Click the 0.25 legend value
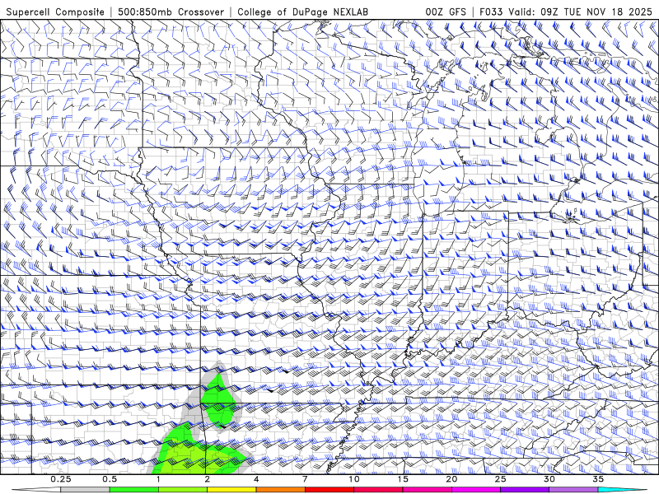This screenshot has height=494, width=659. coord(61,479)
